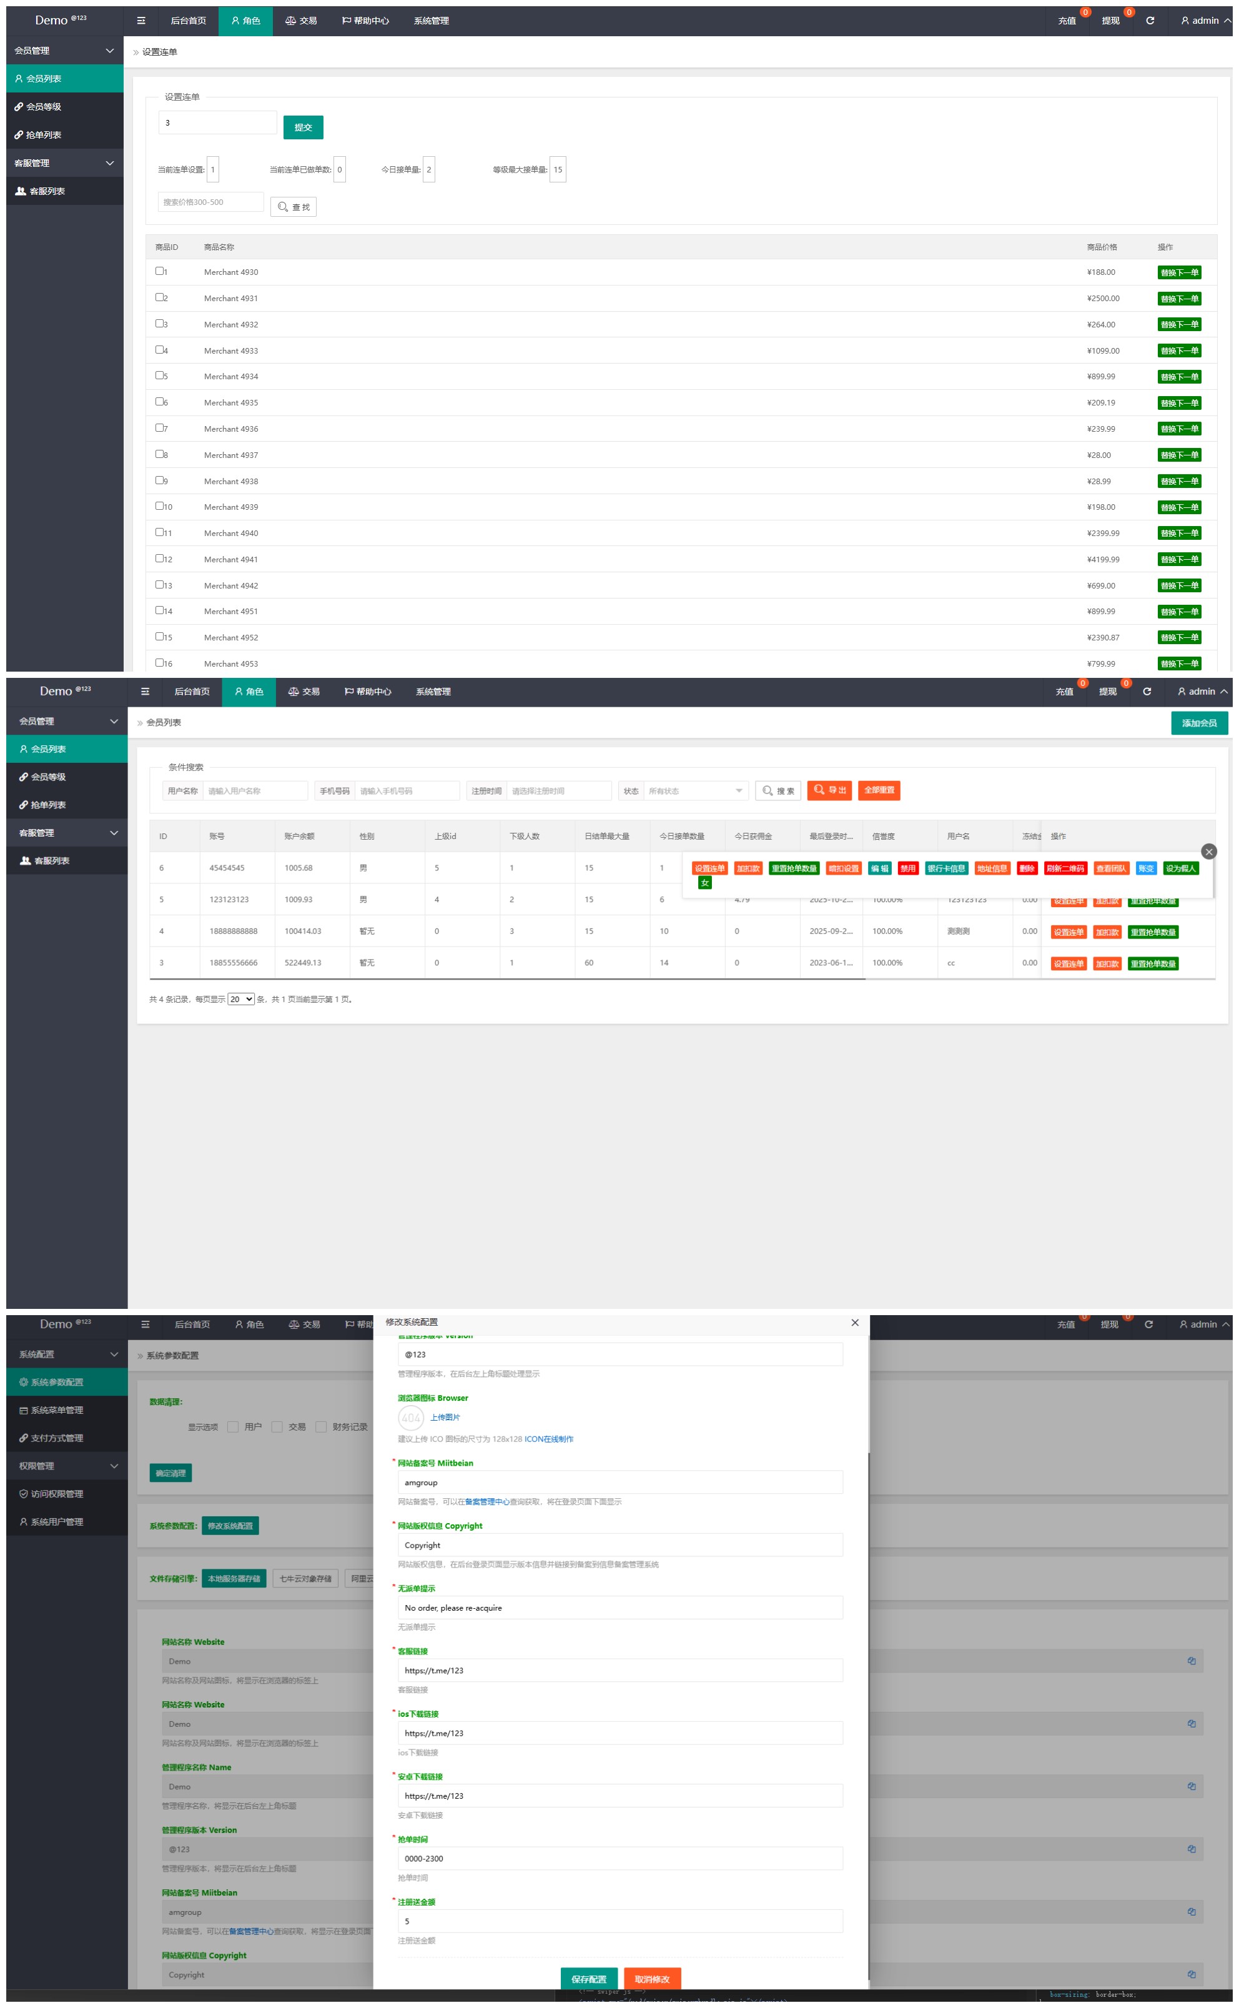
Task: Switch to 七牛云对象存储 storage tab
Action: tap(305, 1579)
